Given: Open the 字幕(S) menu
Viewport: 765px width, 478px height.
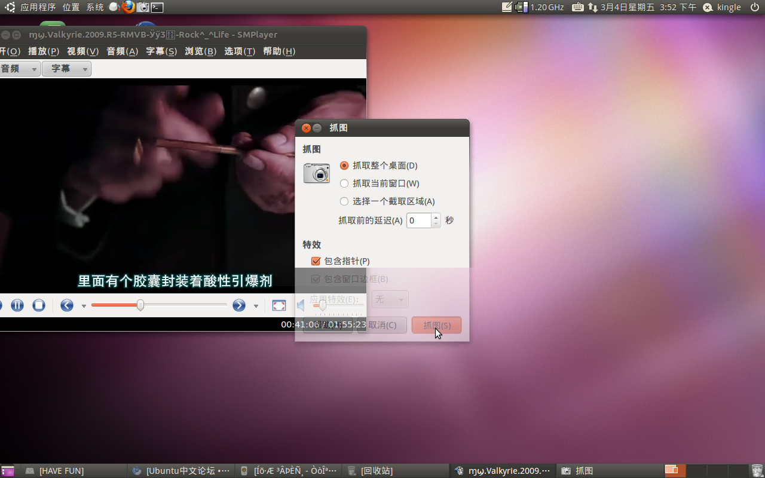Looking at the screenshot, I should point(161,51).
